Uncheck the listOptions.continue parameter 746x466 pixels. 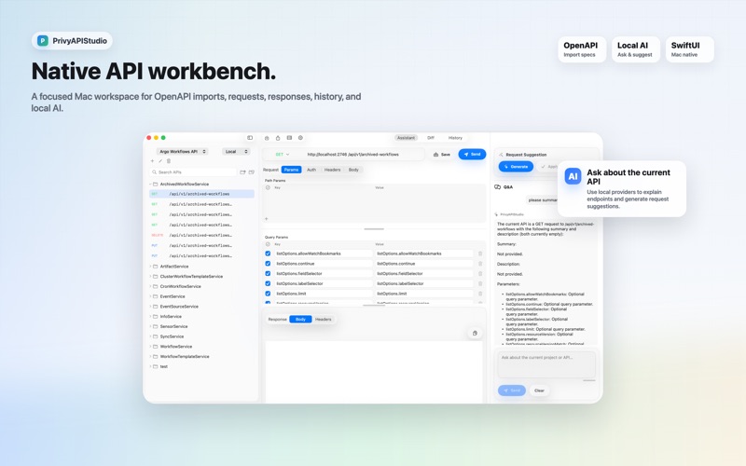pyautogui.click(x=268, y=264)
